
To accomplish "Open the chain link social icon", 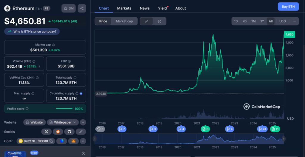I will click(x=81, y=132).
